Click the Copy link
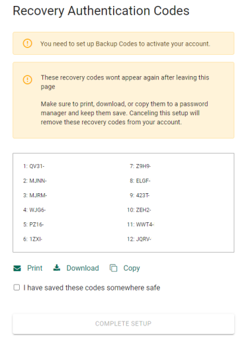 (132, 268)
